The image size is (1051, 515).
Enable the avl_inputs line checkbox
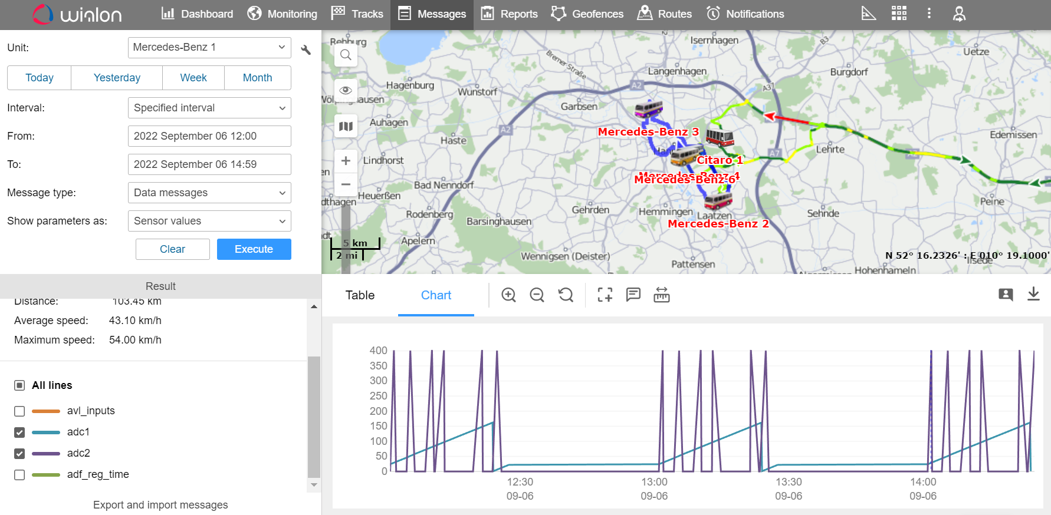click(x=19, y=411)
